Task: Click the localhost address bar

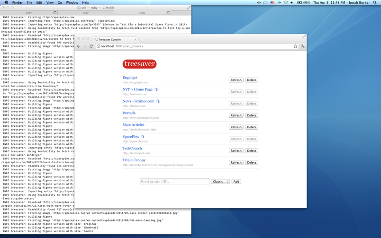Action: pyautogui.click(x=190, y=46)
